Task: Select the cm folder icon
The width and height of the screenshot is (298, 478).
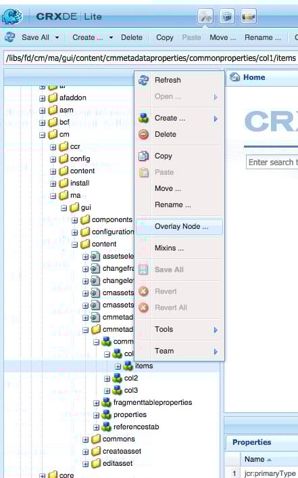Action: pos(53,134)
